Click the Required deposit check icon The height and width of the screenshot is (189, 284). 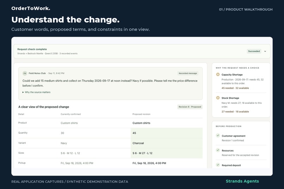tap(218, 165)
